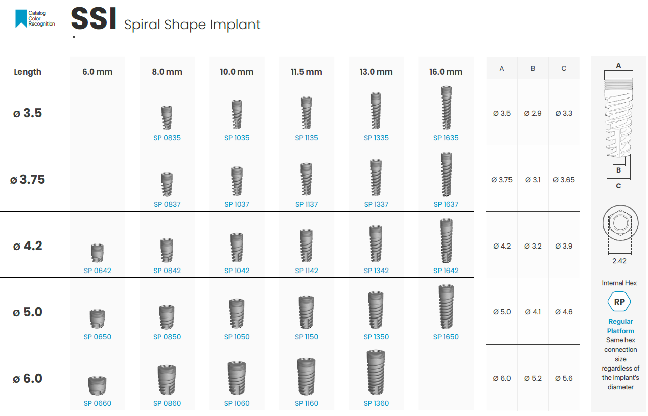Select the ø 6.0 diameter row label
The image size is (648, 416).
(x=28, y=379)
